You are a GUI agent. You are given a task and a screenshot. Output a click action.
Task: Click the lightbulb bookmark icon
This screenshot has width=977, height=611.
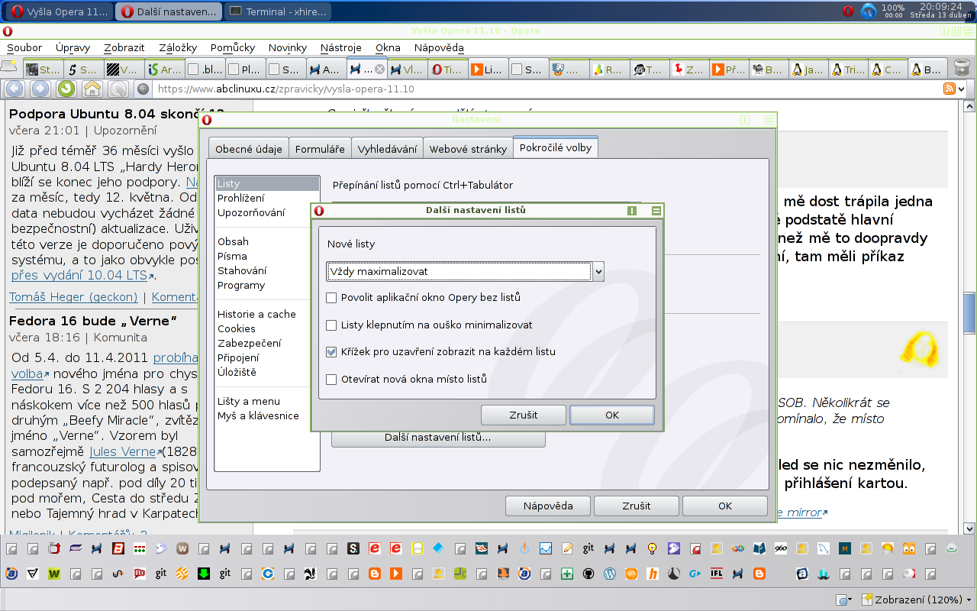pos(653,548)
